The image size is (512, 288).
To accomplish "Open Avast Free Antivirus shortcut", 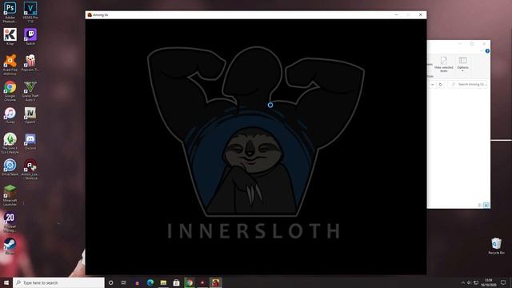I will pos(10,65).
